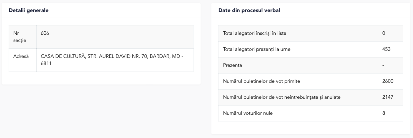413x138 pixels.
Task: Click the Date din procesul verbal heading
Action: coord(249,10)
